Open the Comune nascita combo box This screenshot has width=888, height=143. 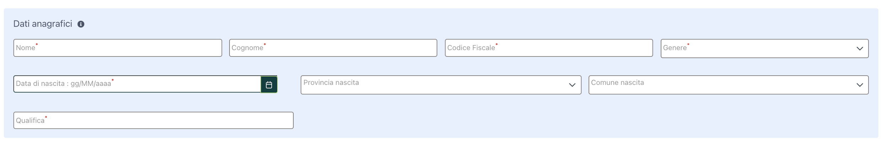729,85
